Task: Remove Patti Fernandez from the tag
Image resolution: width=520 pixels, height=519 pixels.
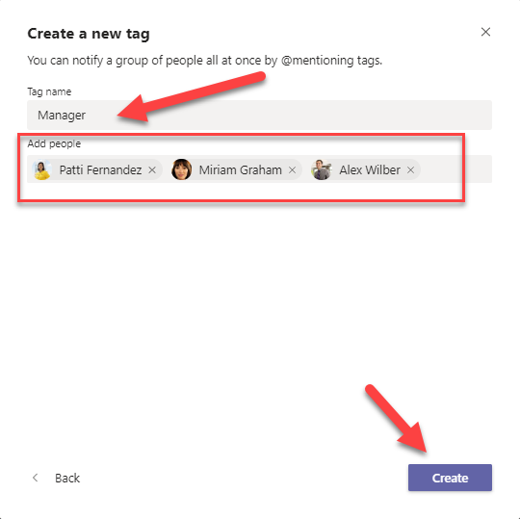Action: [152, 170]
